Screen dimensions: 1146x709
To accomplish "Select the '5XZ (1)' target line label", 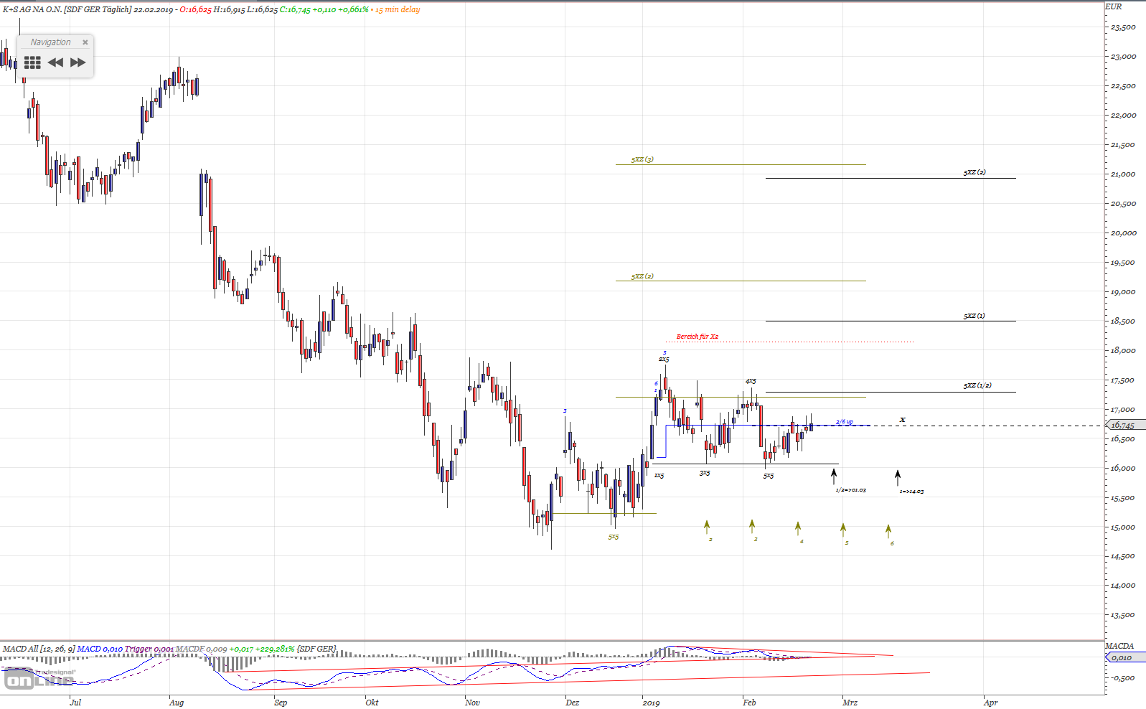I will point(974,316).
